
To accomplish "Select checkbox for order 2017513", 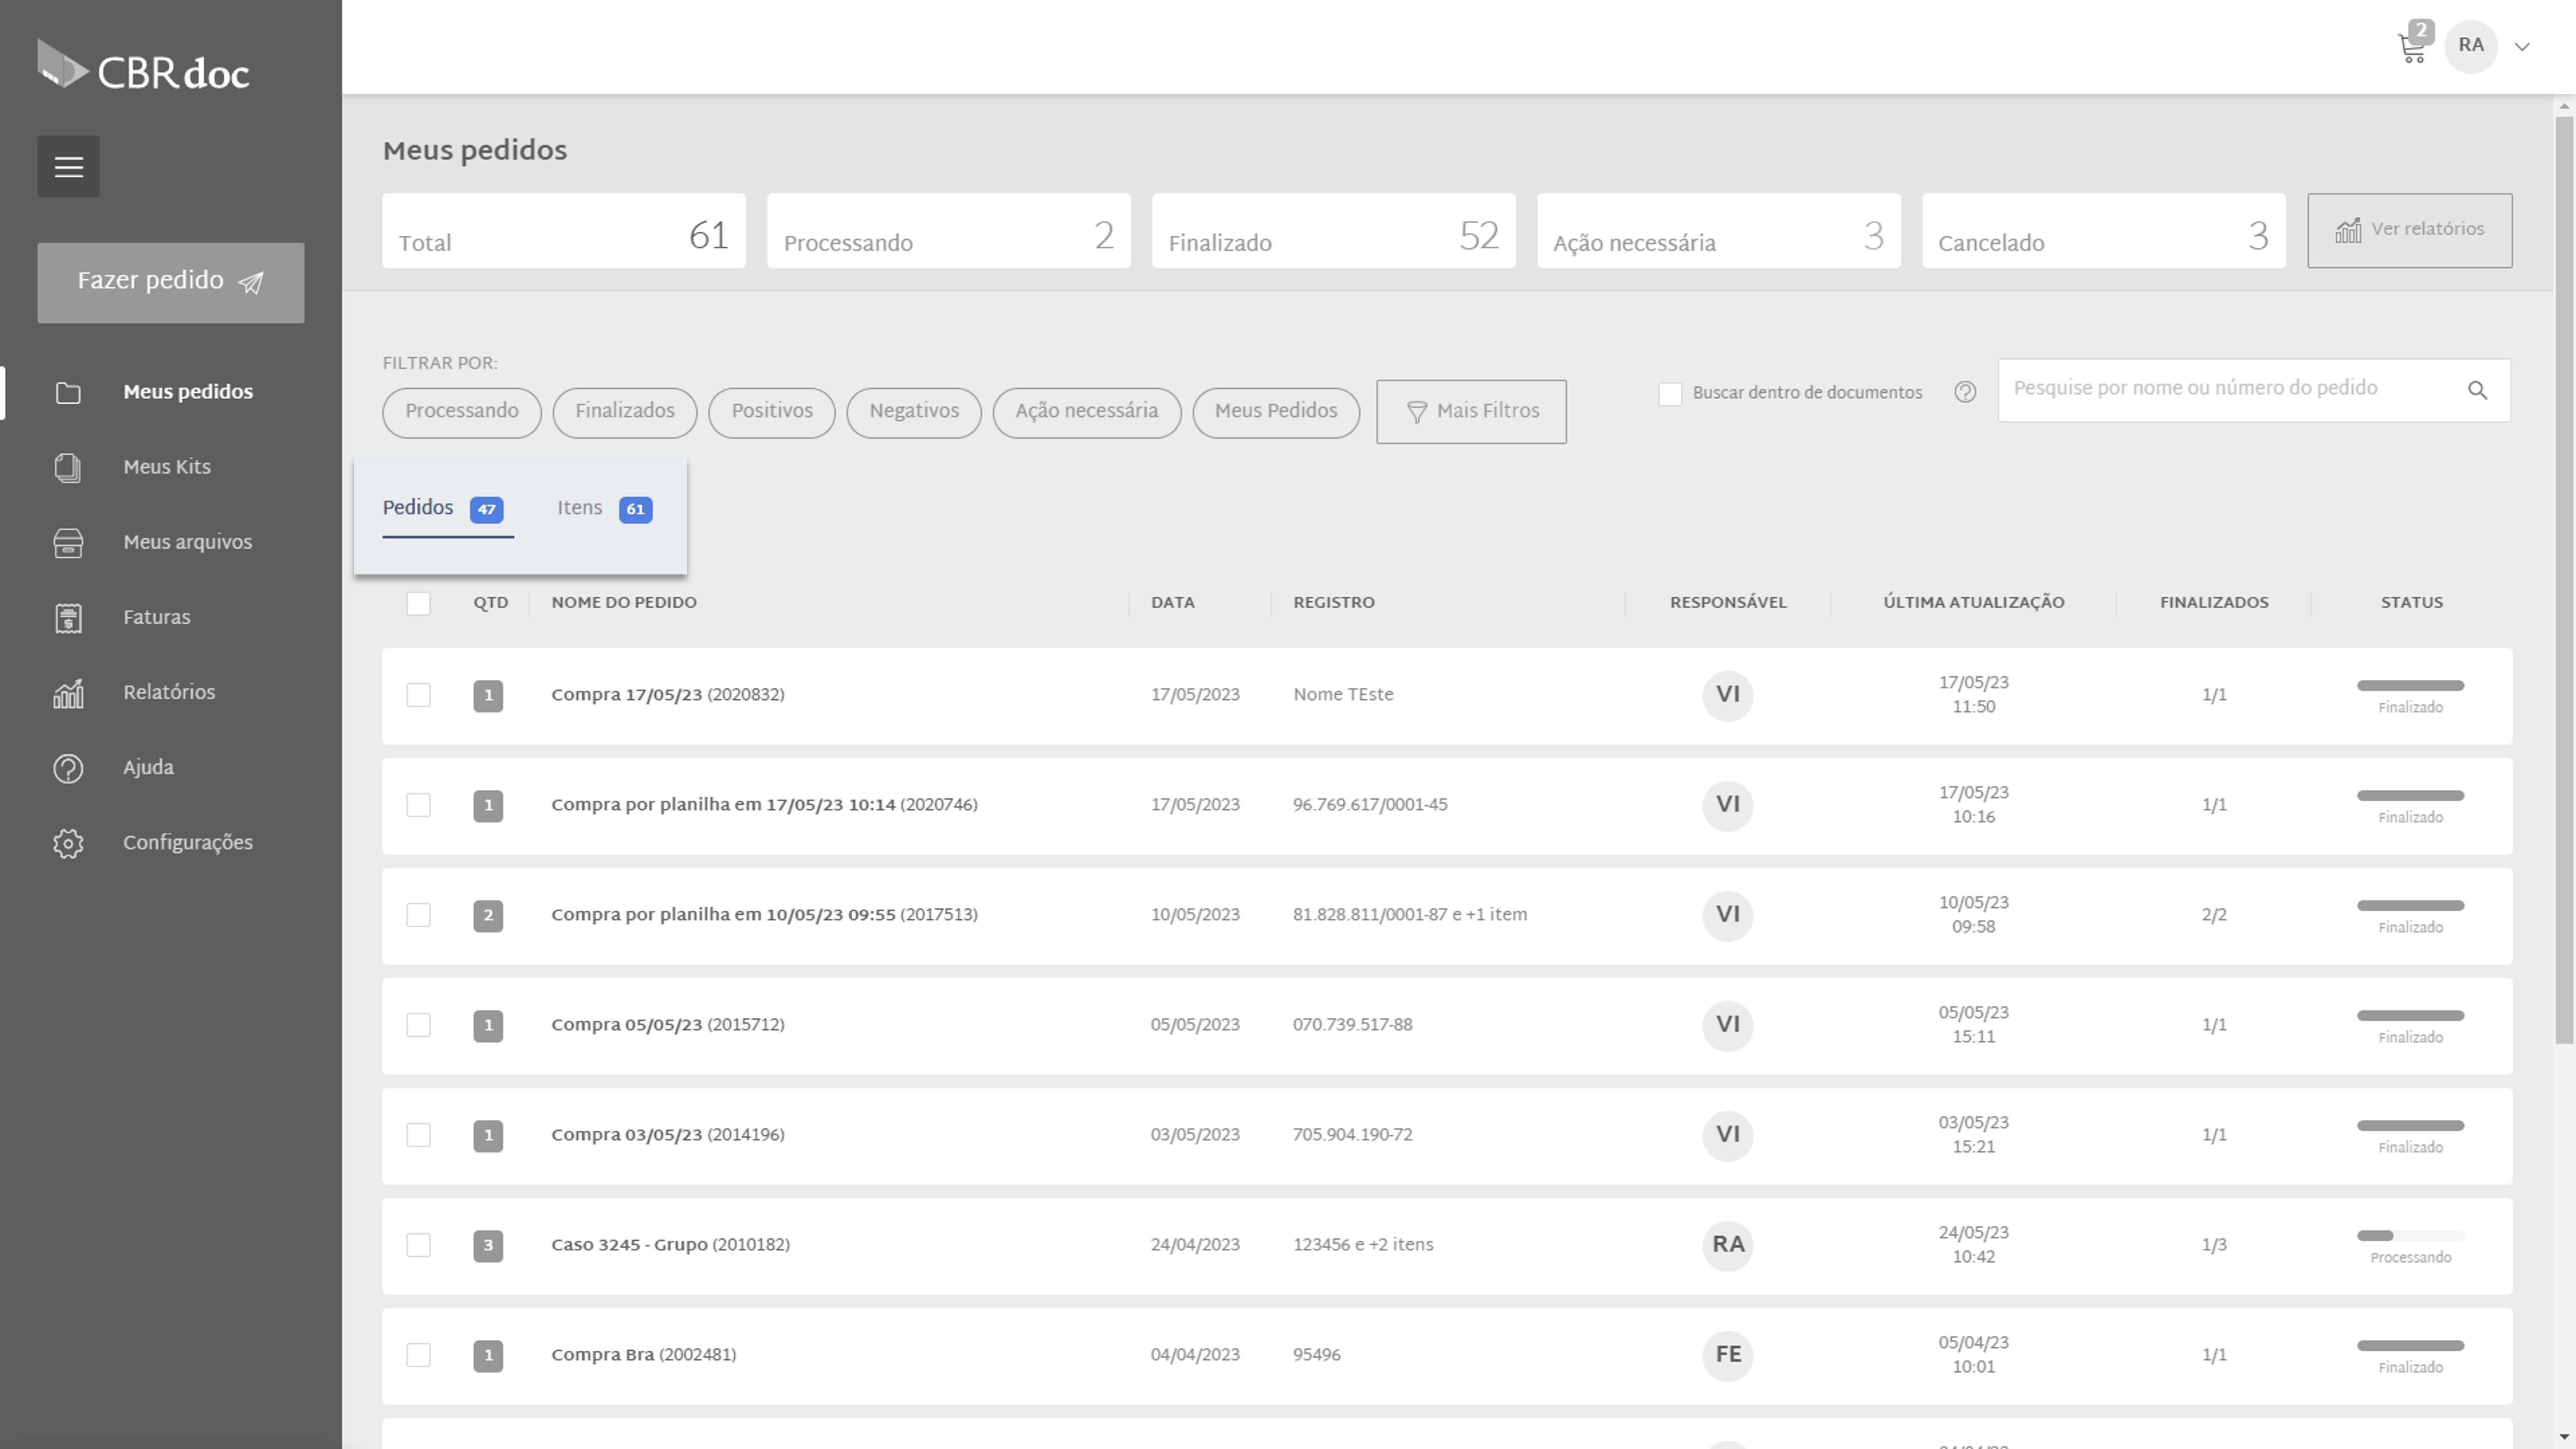I will (x=418, y=915).
